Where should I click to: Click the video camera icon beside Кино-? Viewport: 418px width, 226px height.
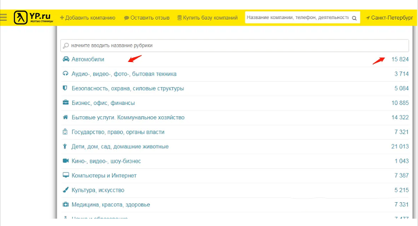coord(66,161)
